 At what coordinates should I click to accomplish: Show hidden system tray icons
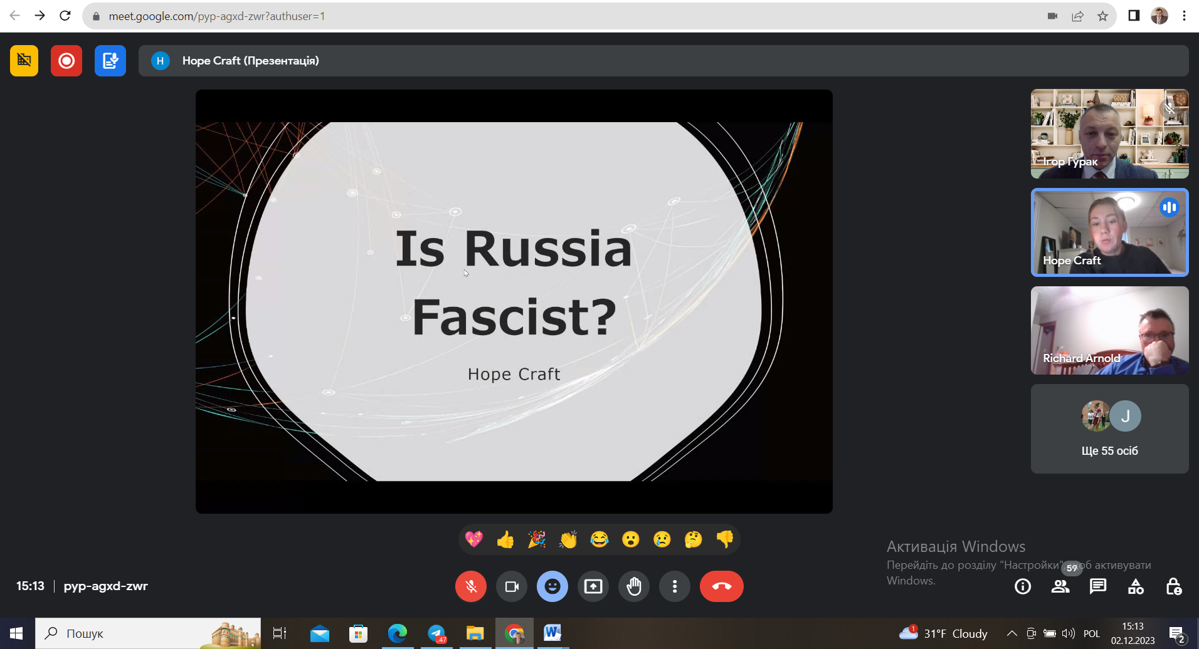click(x=1011, y=633)
